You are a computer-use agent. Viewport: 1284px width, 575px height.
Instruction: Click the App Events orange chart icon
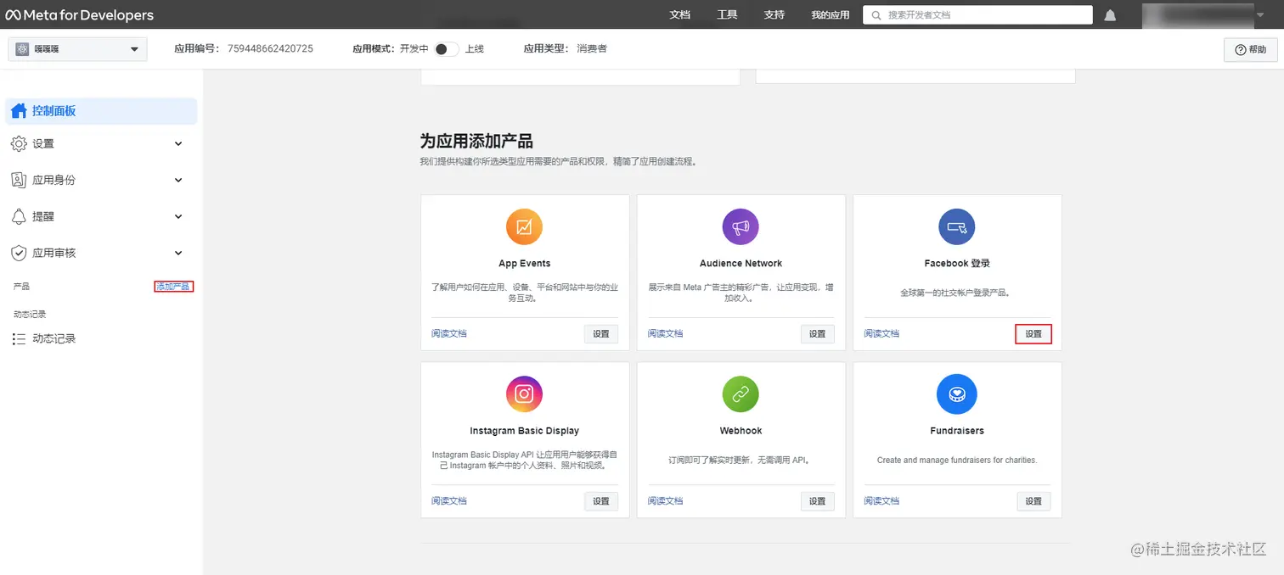pos(524,227)
